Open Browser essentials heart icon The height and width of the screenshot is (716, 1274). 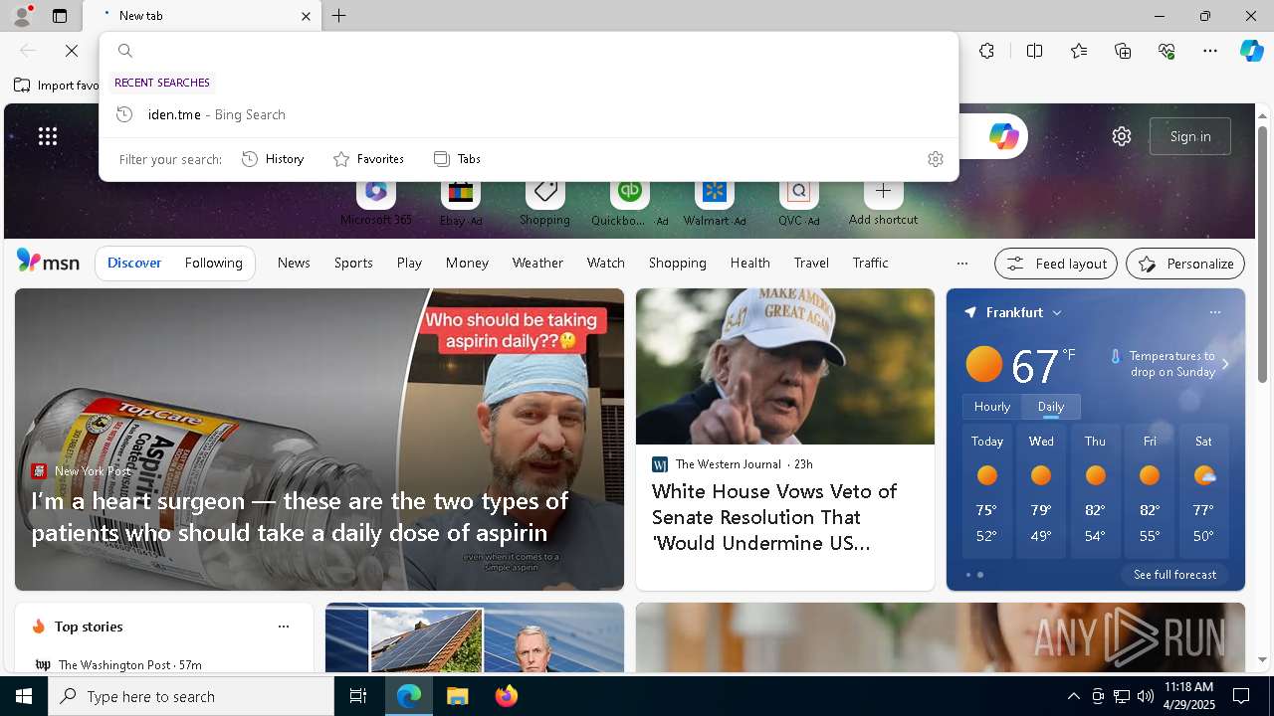coord(1167,51)
